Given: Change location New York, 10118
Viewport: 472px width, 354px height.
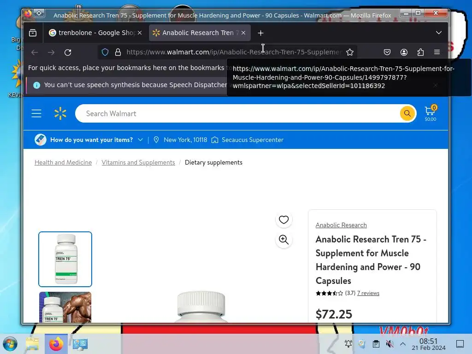Looking at the screenshot, I should pyautogui.click(x=180, y=140).
